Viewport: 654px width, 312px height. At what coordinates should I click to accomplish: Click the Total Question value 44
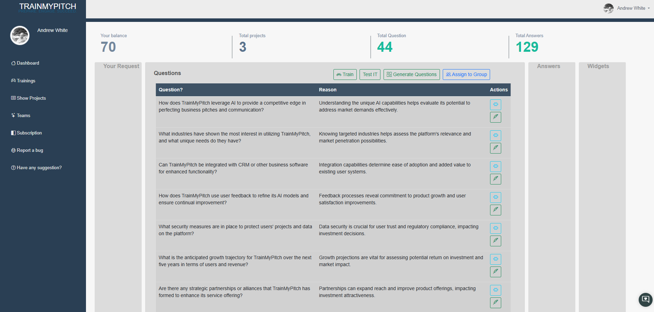tap(385, 47)
